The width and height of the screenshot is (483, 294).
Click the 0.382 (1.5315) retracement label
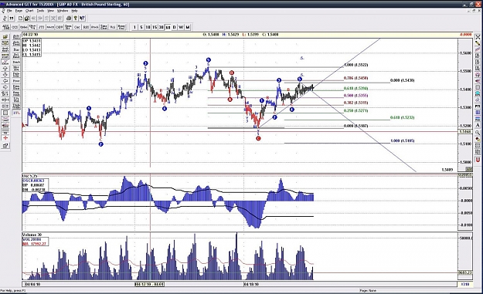[355, 103]
